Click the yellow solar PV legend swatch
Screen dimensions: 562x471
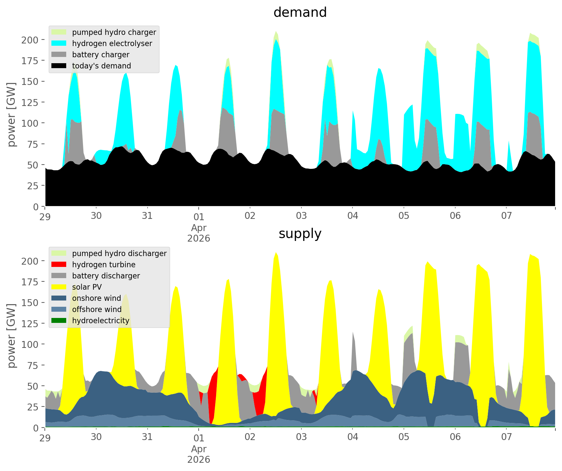(x=59, y=287)
